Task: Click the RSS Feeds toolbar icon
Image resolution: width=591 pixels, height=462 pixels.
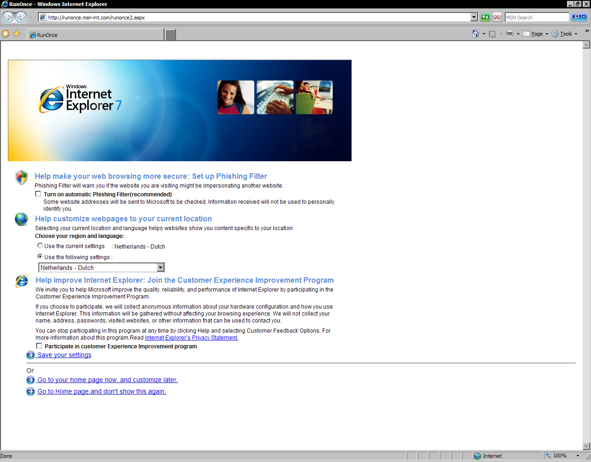Action: (x=492, y=34)
